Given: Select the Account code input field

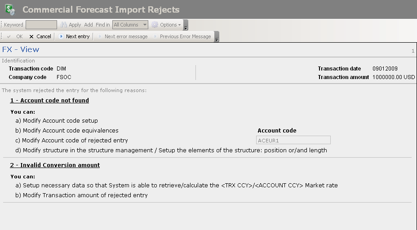Looking at the screenshot, I should pyautogui.click(x=293, y=140).
